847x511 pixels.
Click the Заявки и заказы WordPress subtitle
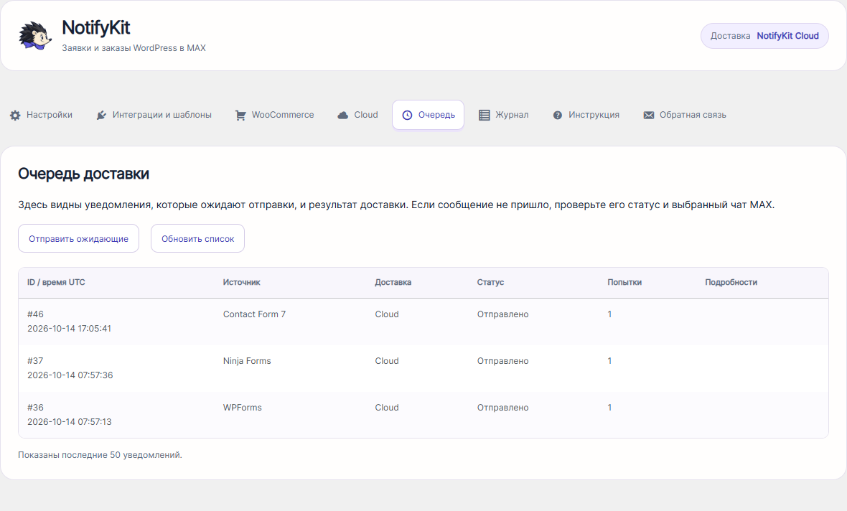click(x=134, y=48)
